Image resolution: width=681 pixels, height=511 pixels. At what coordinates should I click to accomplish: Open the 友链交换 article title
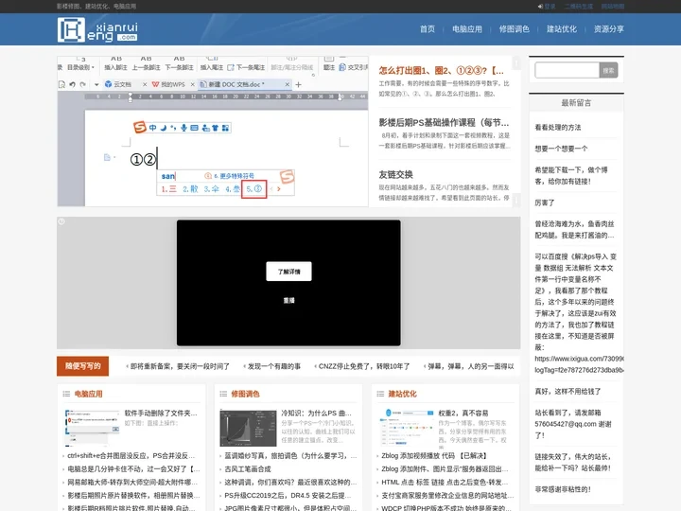(395, 175)
